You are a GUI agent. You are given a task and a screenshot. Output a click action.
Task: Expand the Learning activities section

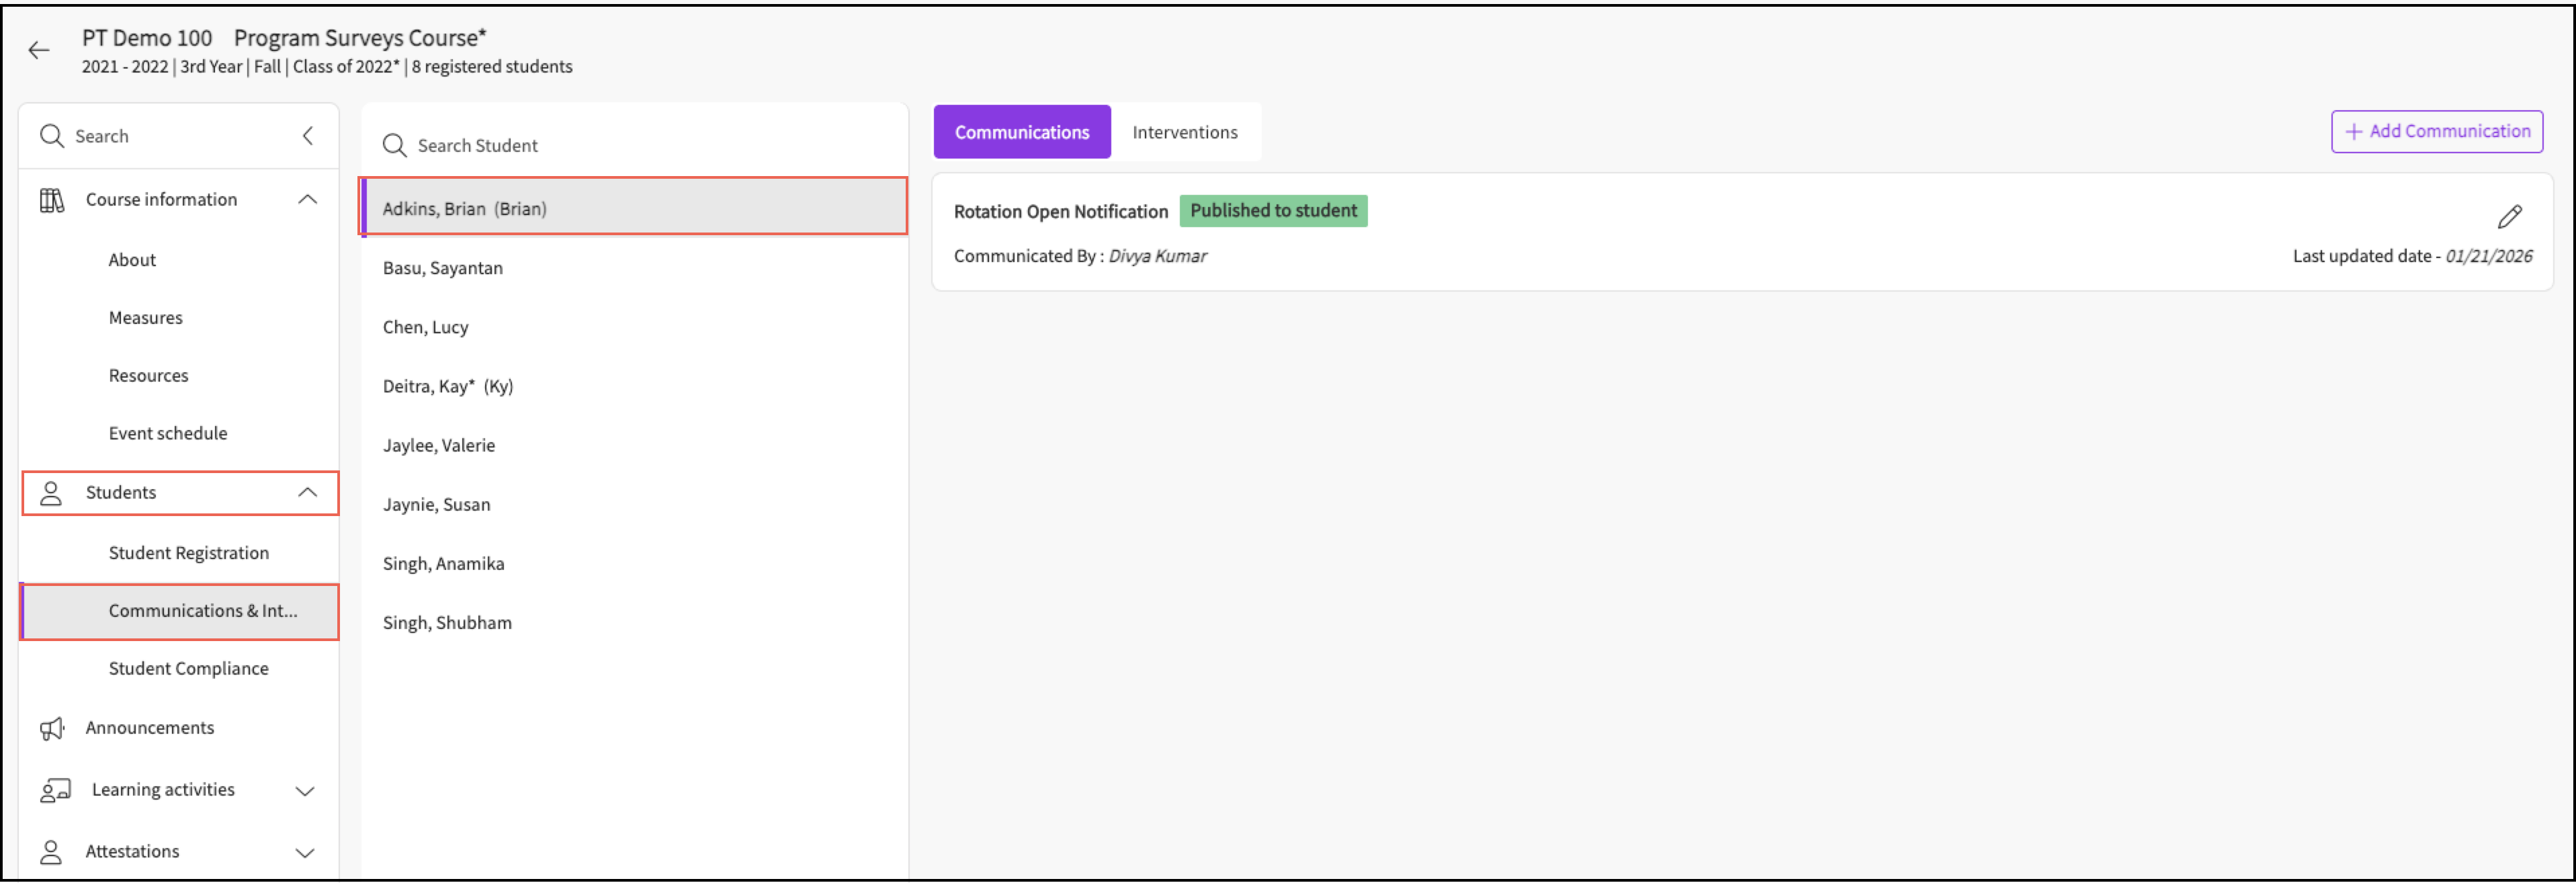pyautogui.click(x=305, y=791)
